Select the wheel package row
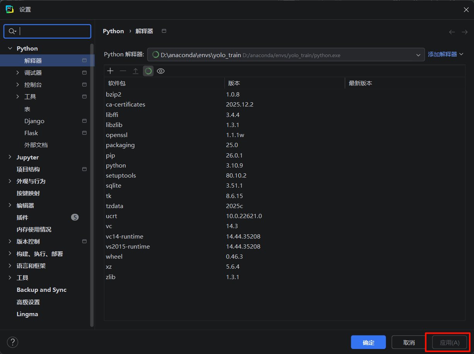Screen dimensions: 474x354 pyautogui.click(x=285, y=256)
